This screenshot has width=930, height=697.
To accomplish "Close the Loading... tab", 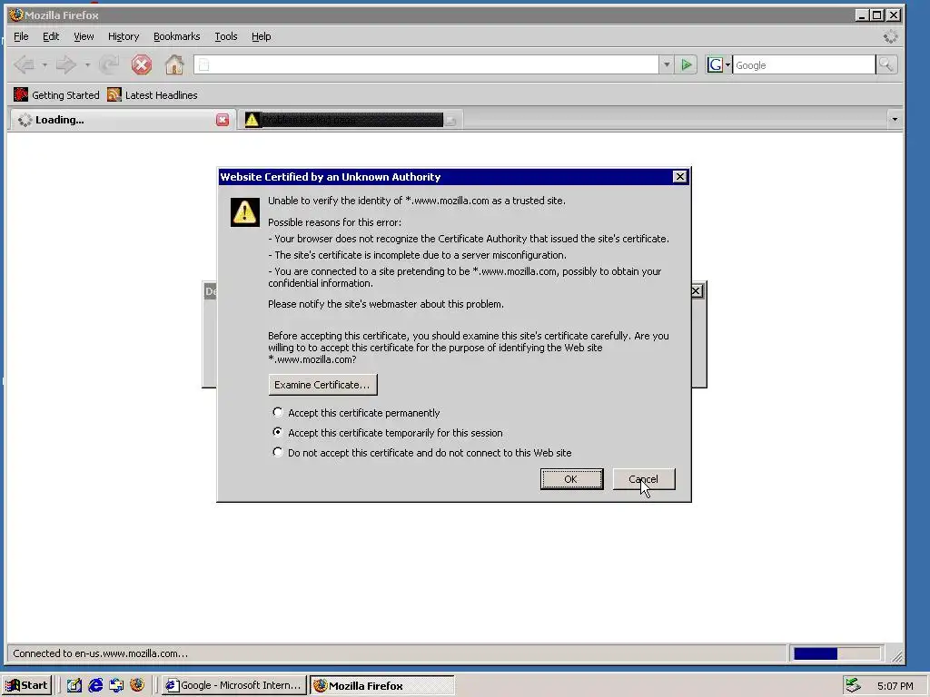I will pyautogui.click(x=223, y=120).
